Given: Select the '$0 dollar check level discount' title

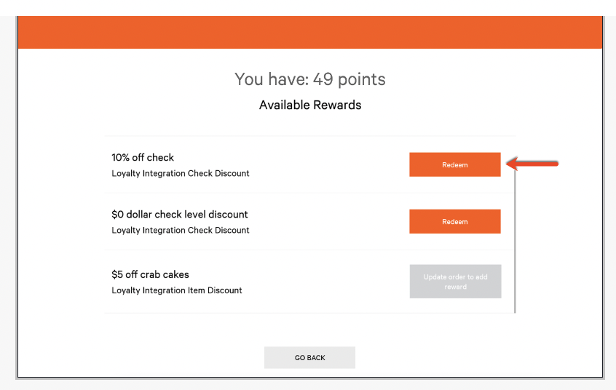Looking at the screenshot, I should click(x=179, y=215).
